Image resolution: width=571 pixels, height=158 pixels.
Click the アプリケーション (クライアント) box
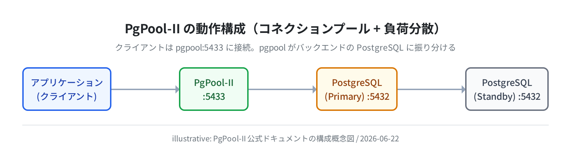(x=67, y=89)
